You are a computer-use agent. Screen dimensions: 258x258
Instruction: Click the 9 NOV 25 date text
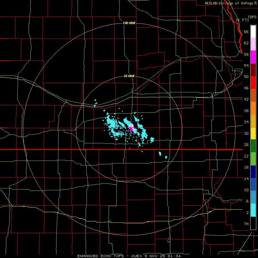pos(155,256)
